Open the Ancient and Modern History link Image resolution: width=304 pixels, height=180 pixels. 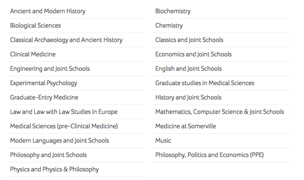[x=48, y=11]
